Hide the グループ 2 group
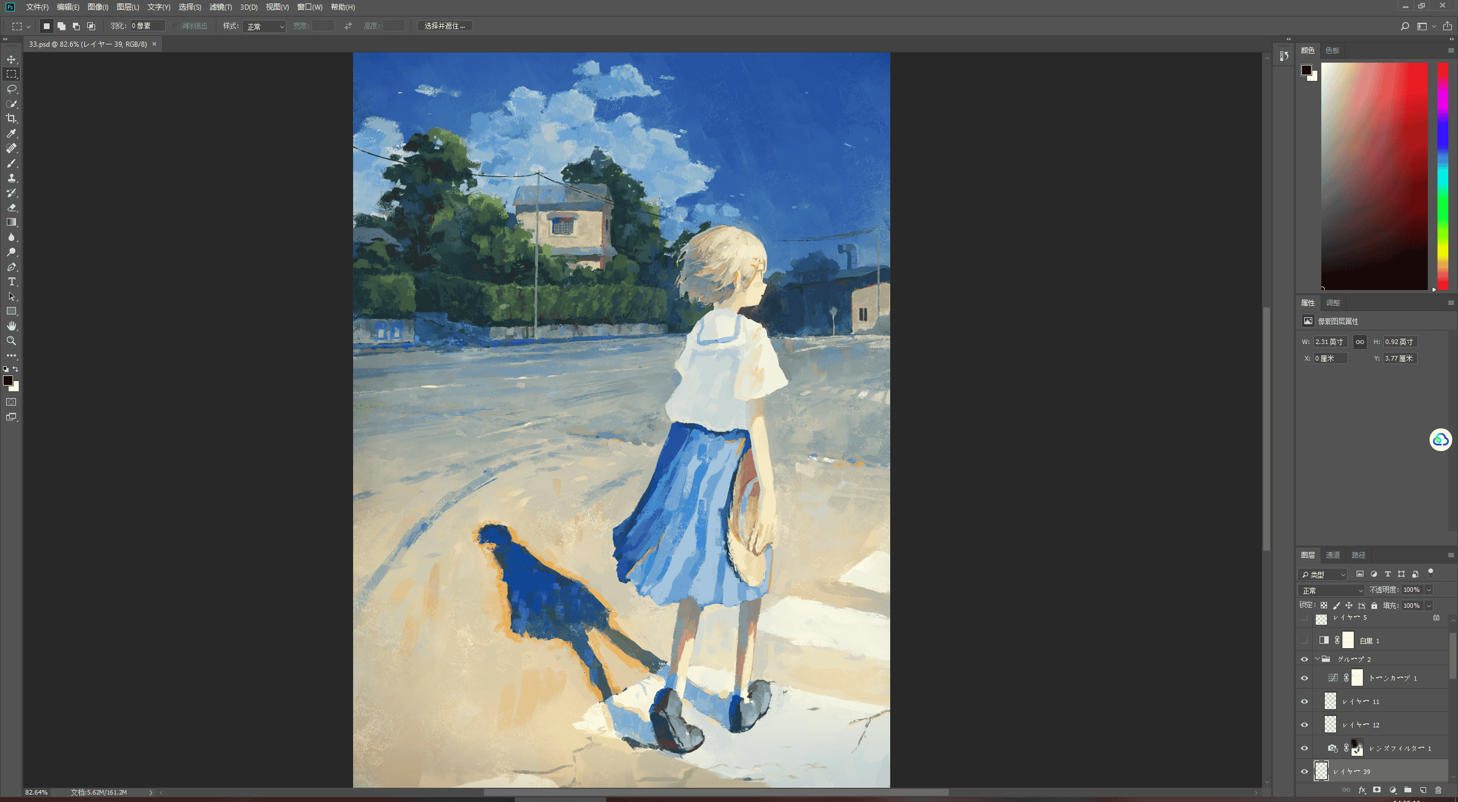 1304,659
